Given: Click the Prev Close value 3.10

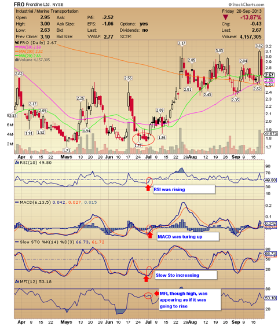Looking at the screenshot, I should click(x=45, y=36).
